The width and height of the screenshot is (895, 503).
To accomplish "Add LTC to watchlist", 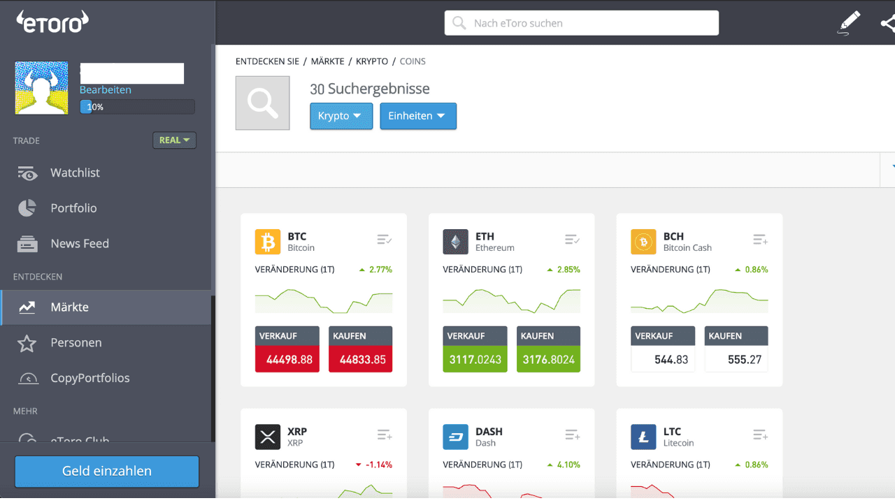I will tap(761, 435).
